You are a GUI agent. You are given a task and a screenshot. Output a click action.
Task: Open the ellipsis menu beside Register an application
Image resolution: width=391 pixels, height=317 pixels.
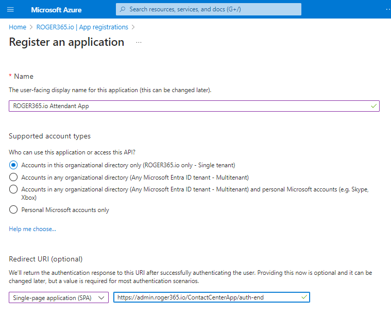(x=139, y=43)
